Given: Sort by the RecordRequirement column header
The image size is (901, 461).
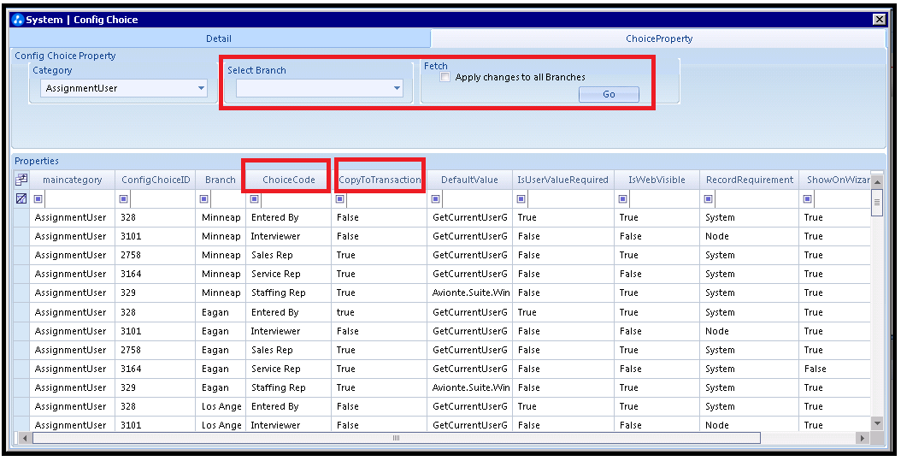Looking at the screenshot, I should [750, 180].
